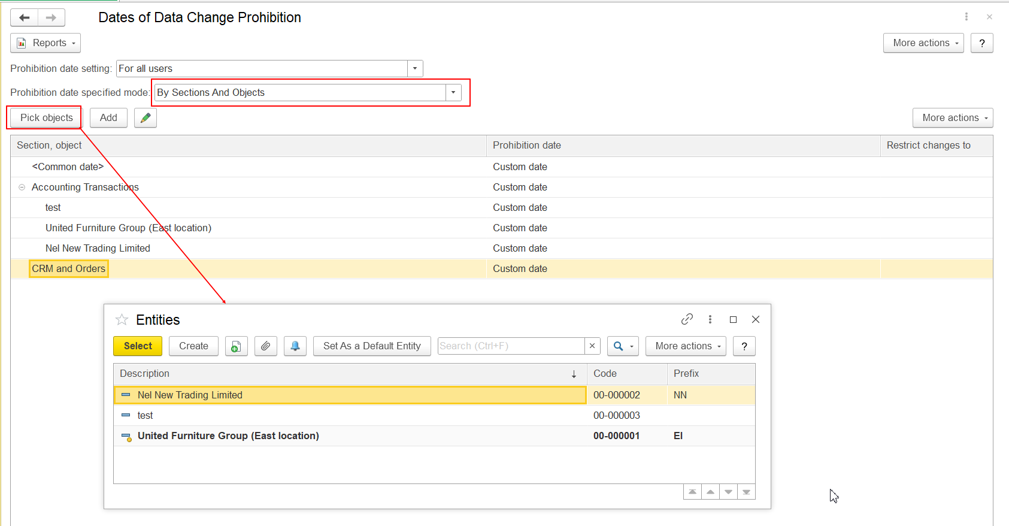
Task: Click the copy-create document icon in Entities
Action: [237, 346]
